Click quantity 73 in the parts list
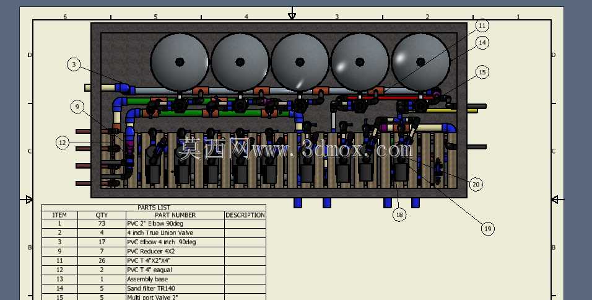 tap(102, 224)
